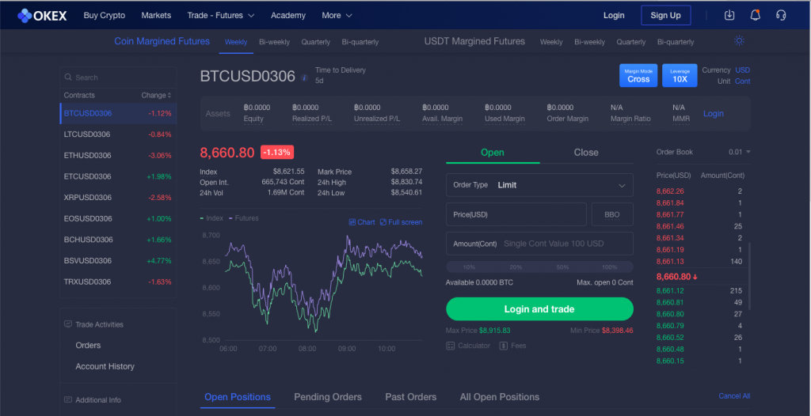811x416 pixels.
Task: Set amount slider to 10%
Action: 469,267
